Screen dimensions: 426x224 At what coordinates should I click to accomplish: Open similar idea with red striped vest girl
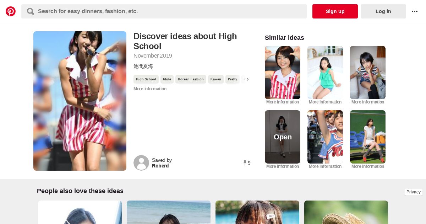point(283,73)
